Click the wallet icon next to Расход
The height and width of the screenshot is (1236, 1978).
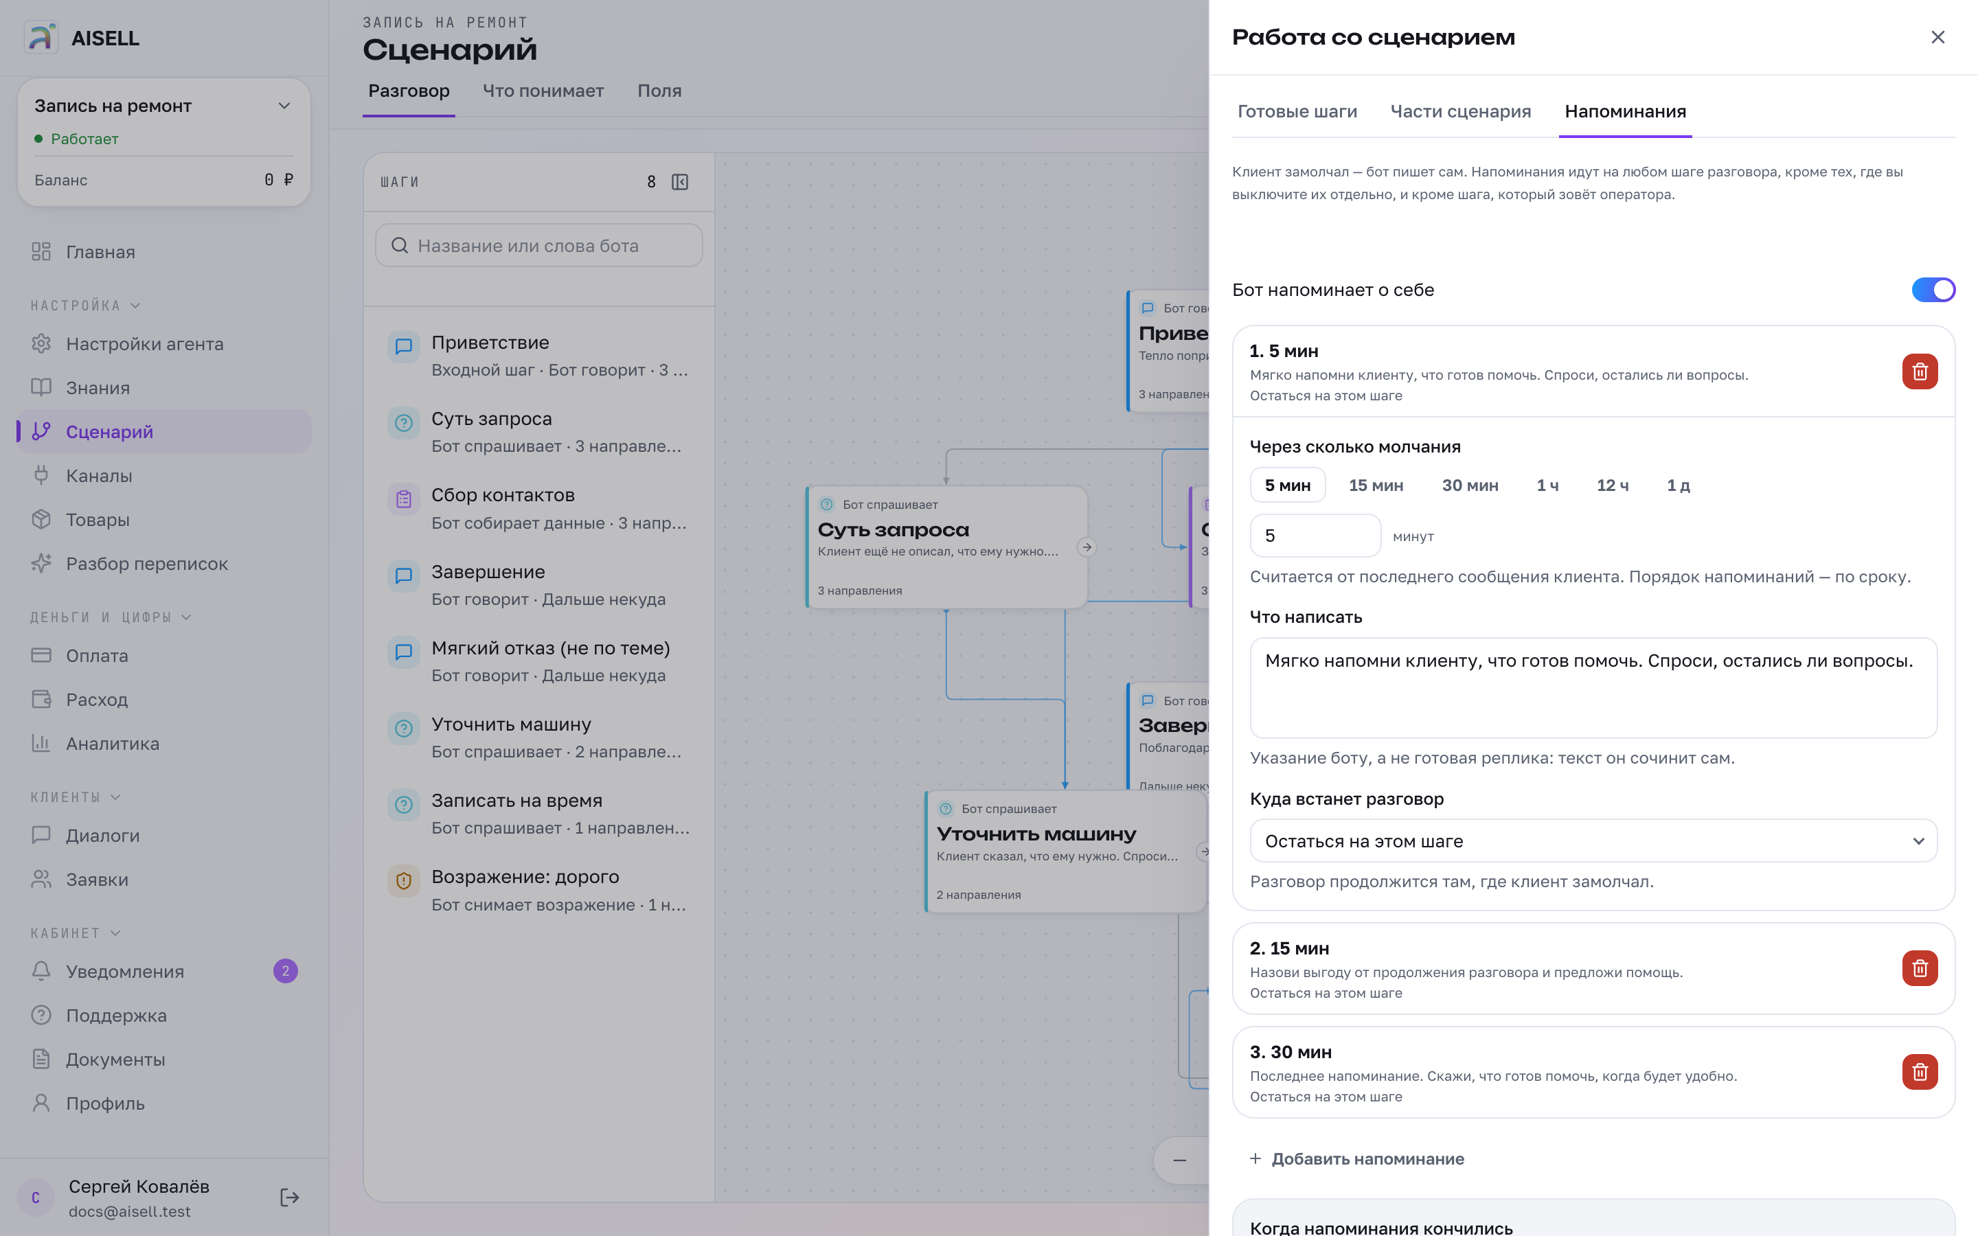pyautogui.click(x=41, y=699)
